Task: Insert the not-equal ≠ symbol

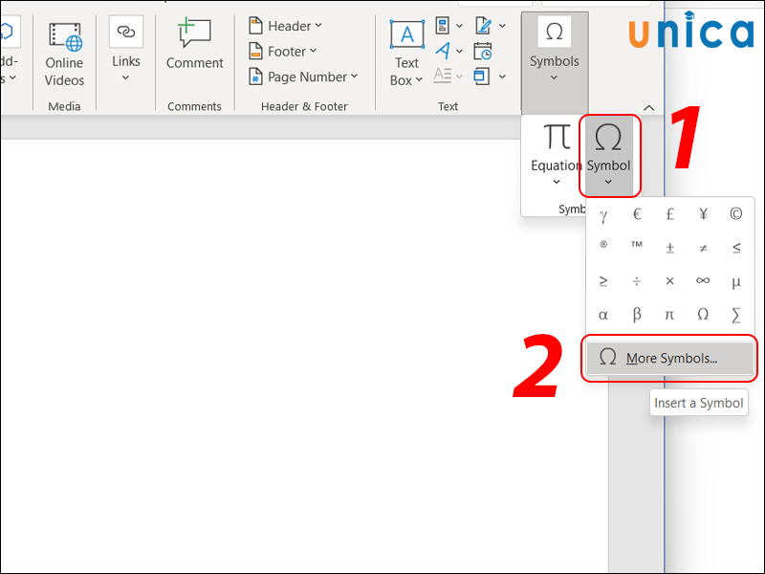Action: (x=703, y=248)
